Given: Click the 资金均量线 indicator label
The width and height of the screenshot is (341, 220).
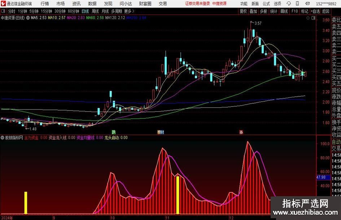Looking at the screenshot, I should [x=90, y=138].
